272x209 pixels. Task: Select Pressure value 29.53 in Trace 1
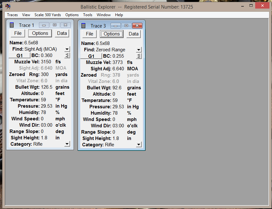[47, 106]
